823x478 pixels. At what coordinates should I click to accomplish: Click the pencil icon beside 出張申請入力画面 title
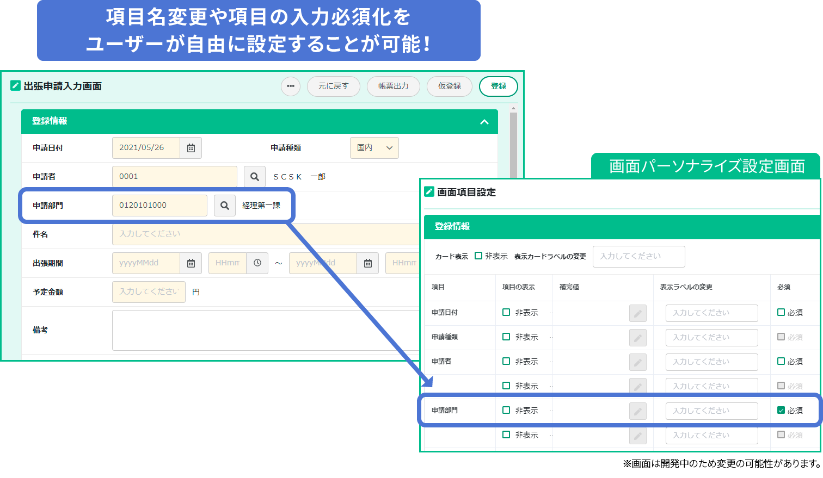coord(16,85)
